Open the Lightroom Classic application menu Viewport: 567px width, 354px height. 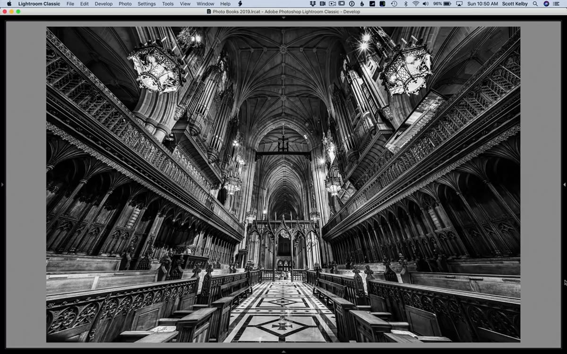pyautogui.click(x=39, y=4)
